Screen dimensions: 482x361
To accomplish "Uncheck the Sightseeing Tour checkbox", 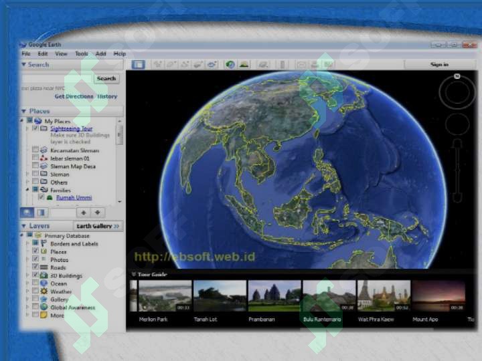I will [35, 128].
